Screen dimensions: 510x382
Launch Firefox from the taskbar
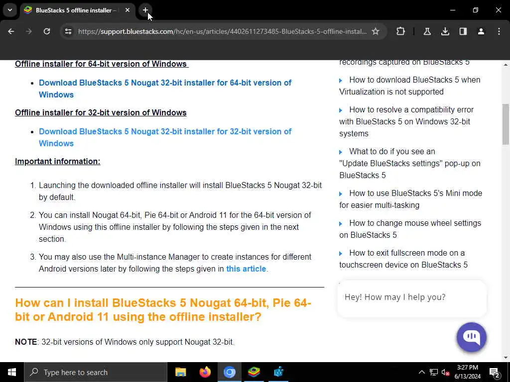coord(205,372)
